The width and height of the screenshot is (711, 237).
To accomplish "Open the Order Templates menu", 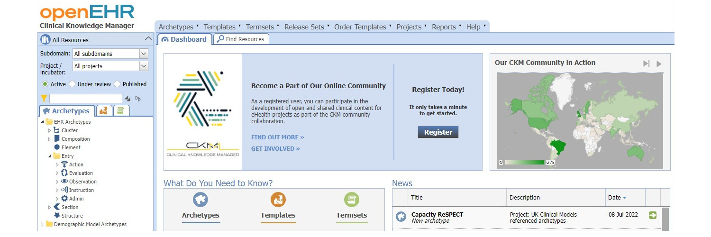I will click(363, 27).
